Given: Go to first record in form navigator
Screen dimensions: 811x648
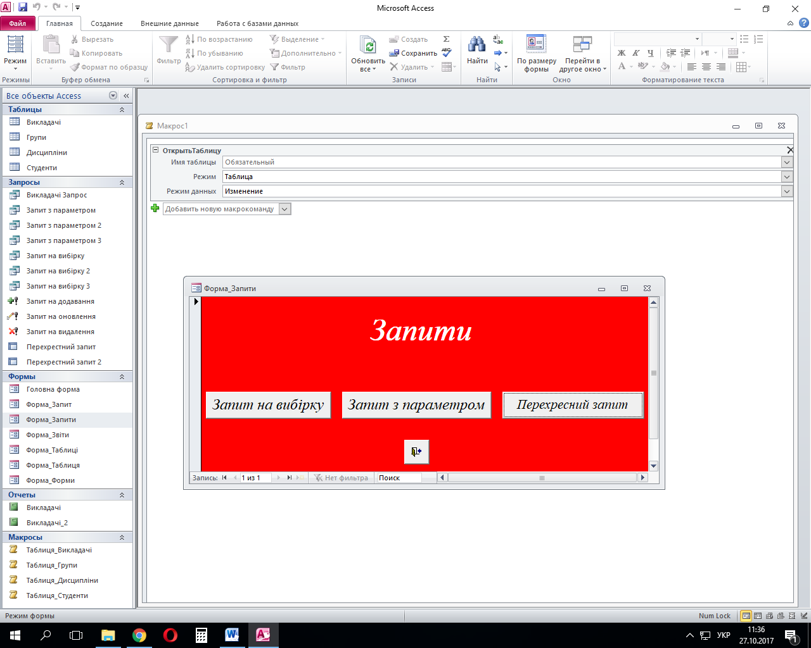Looking at the screenshot, I should (224, 478).
